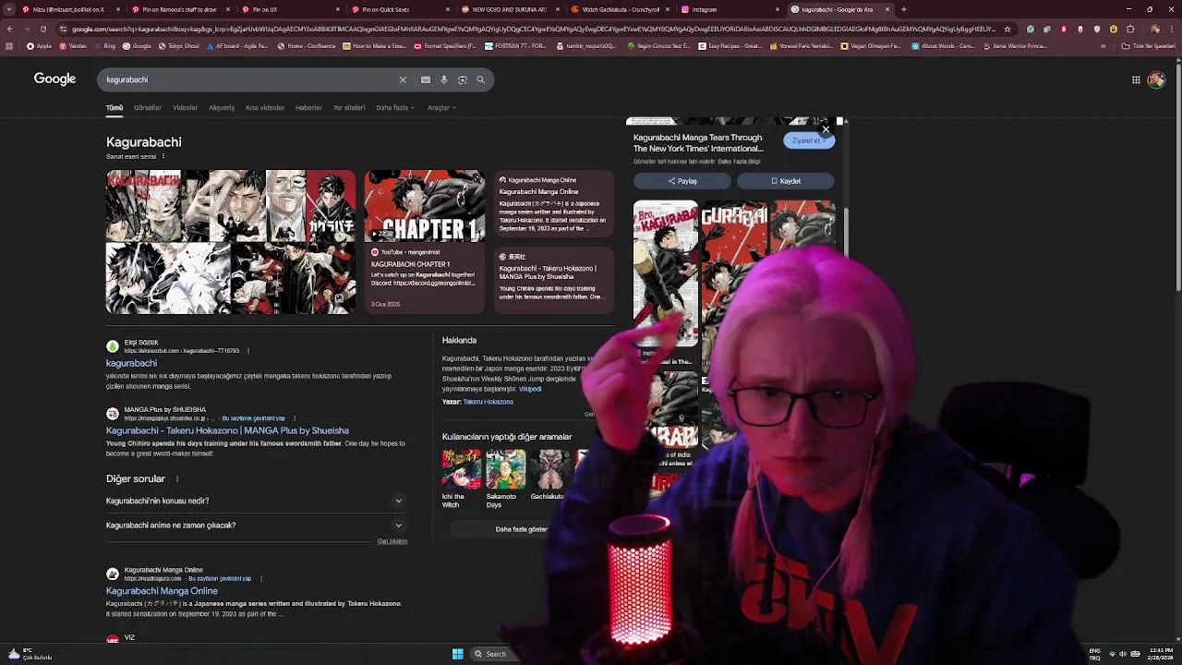Switch to the 'Görseller' tab
Image resolution: width=1182 pixels, height=665 pixels.
[148, 108]
